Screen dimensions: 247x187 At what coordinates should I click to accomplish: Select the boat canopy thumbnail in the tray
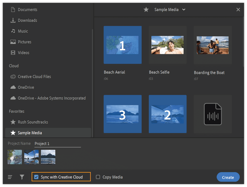[x=31, y=157]
